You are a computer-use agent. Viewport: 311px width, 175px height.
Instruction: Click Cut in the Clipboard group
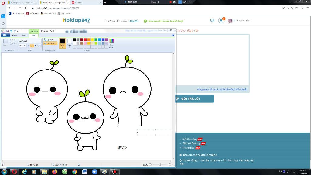[12, 40]
